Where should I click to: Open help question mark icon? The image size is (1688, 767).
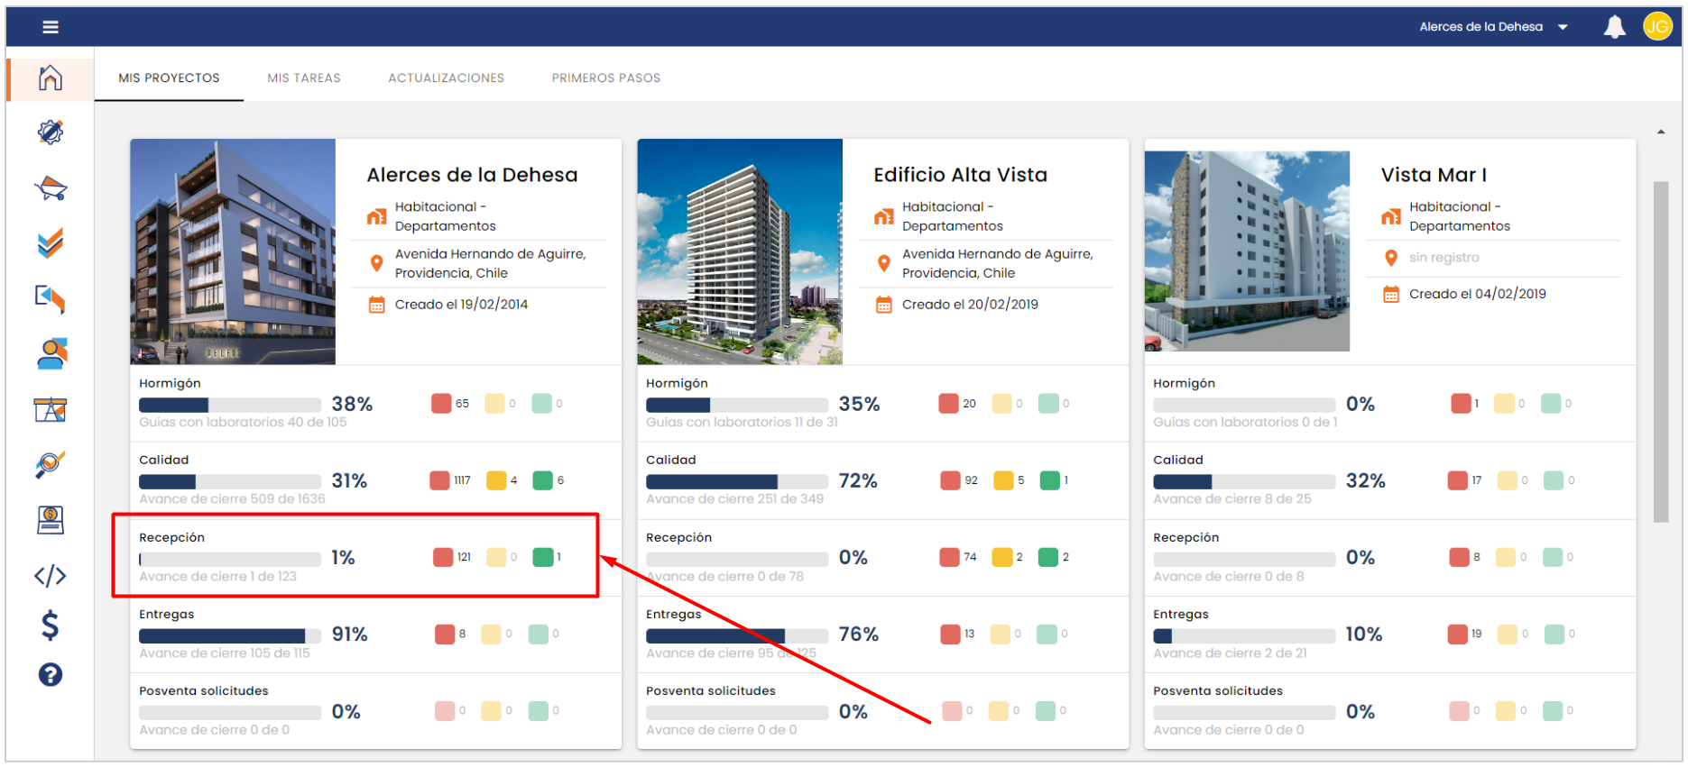[x=51, y=674]
